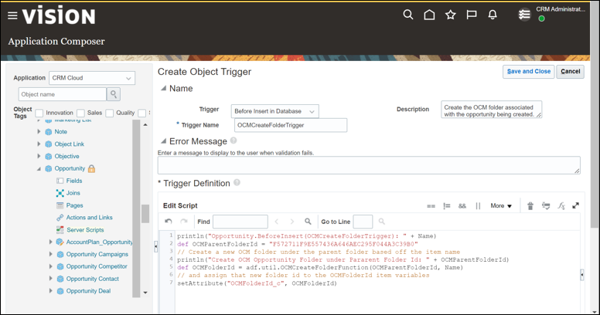Click the object tree scroll down arrow
Screen dimensions: 600x315
click(145, 293)
